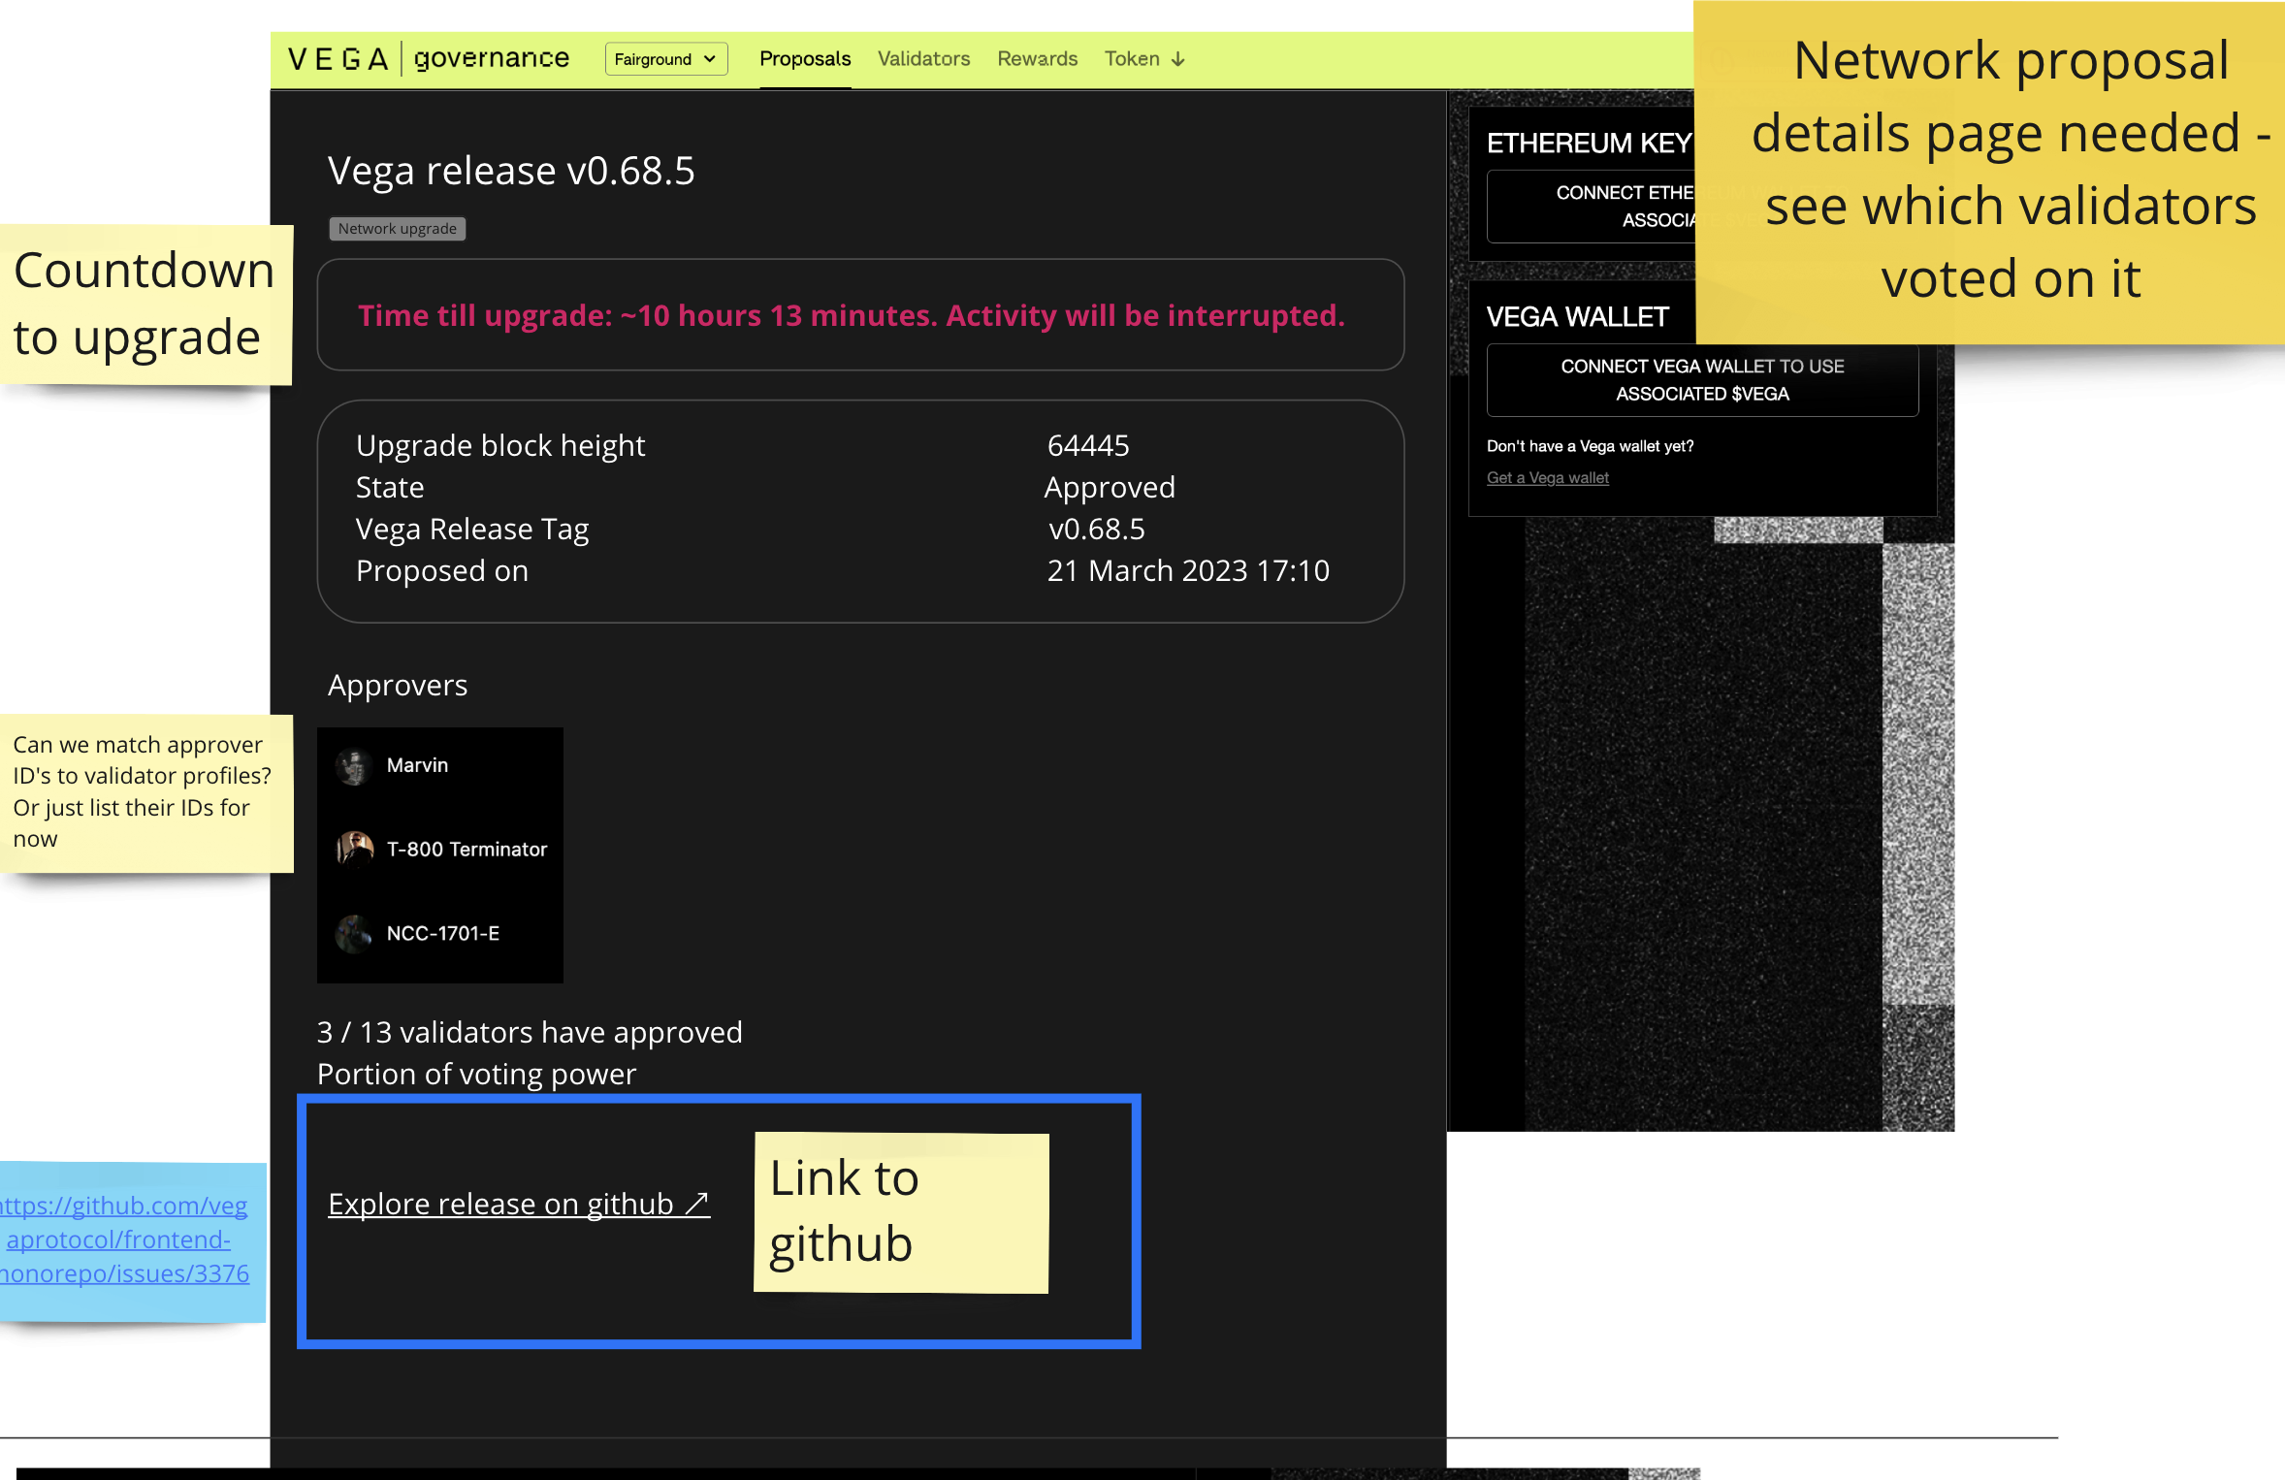2285x1480 pixels.
Task: Click the T-800 Terminator avatar image
Action: click(354, 849)
